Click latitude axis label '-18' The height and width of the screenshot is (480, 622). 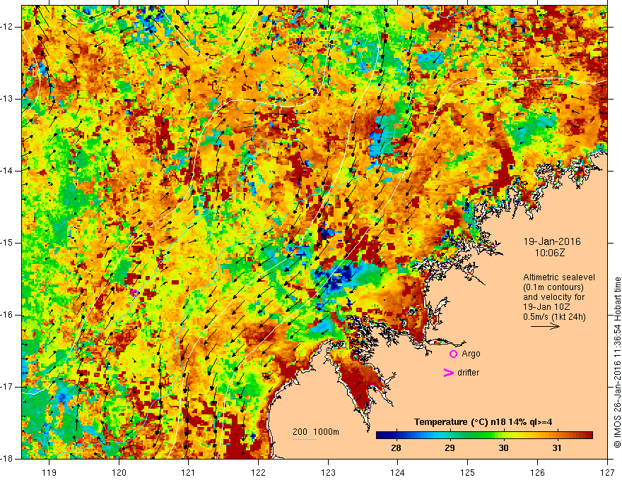8,459
